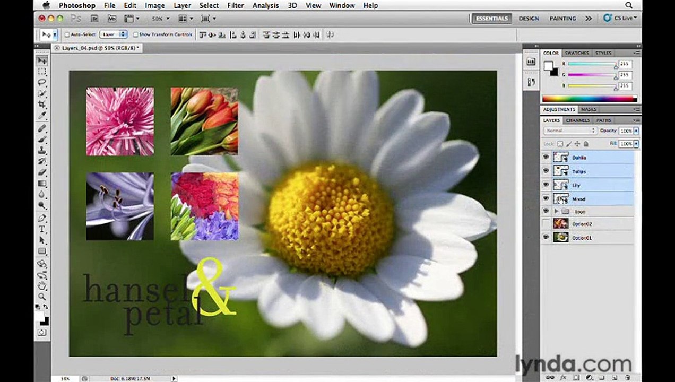The height and width of the screenshot is (382, 675).
Task: Select the Lasso tool
Action: pos(42,82)
